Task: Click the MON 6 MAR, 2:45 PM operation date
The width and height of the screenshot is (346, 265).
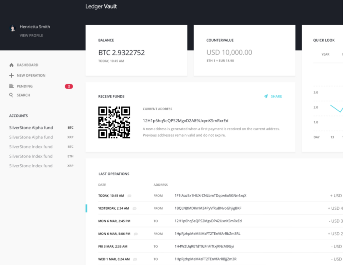Action: click(114, 221)
